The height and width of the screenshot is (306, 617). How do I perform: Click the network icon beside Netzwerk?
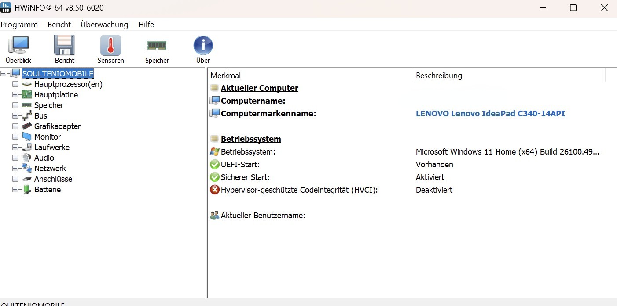(27, 168)
